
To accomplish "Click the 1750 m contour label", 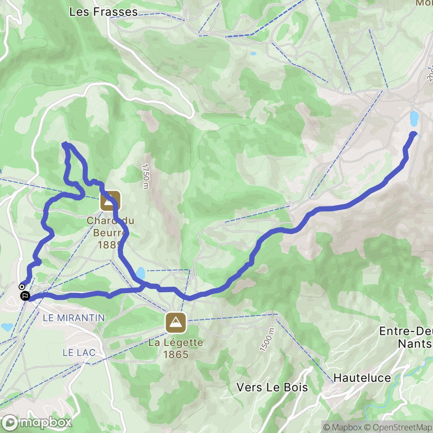I will tap(145, 177).
